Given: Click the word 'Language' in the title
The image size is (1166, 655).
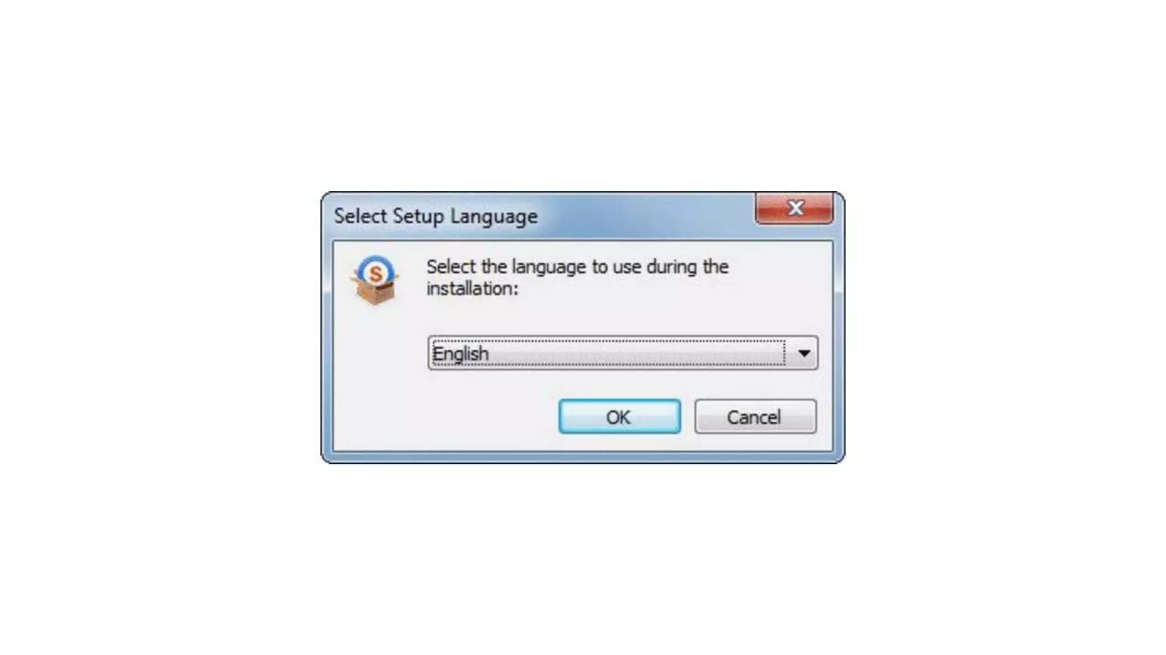Looking at the screenshot, I should coord(494,217).
